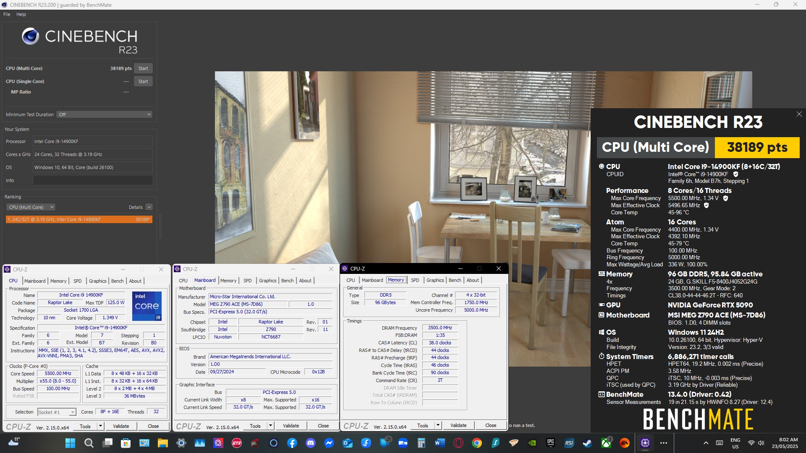
Task: Open Tools dropdown arrow in CPU-Z Mainboard window
Action: [x=270, y=426]
